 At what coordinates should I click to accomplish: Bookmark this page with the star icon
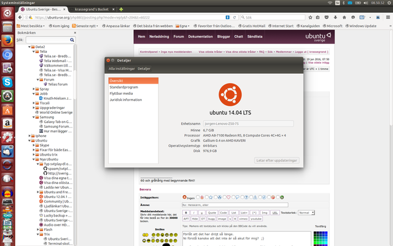pyautogui.click(x=310, y=17)
